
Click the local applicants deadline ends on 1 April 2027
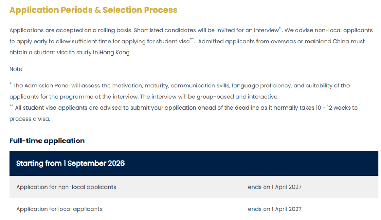click(x=274, y=209)
